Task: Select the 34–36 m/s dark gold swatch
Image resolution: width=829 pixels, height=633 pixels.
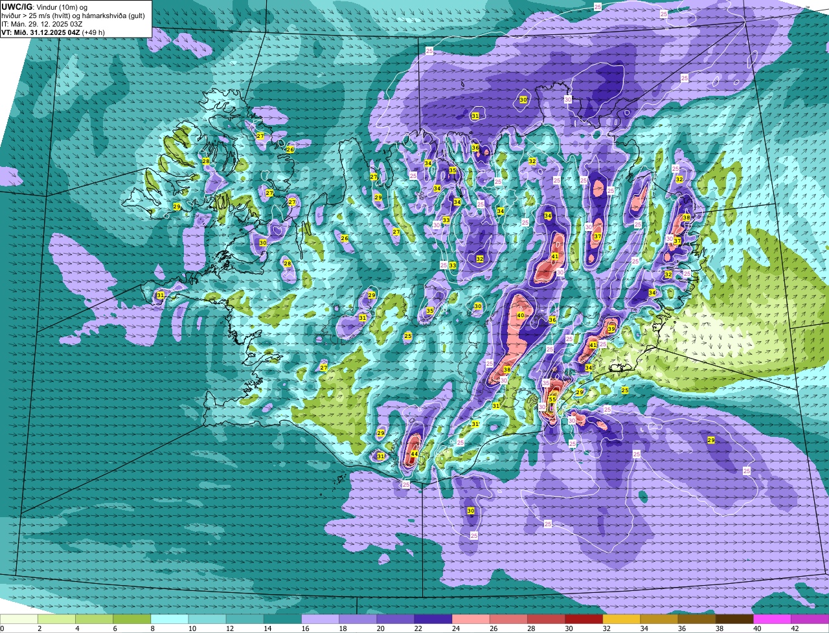Action: pyautogui.click(x=659, y=619)
